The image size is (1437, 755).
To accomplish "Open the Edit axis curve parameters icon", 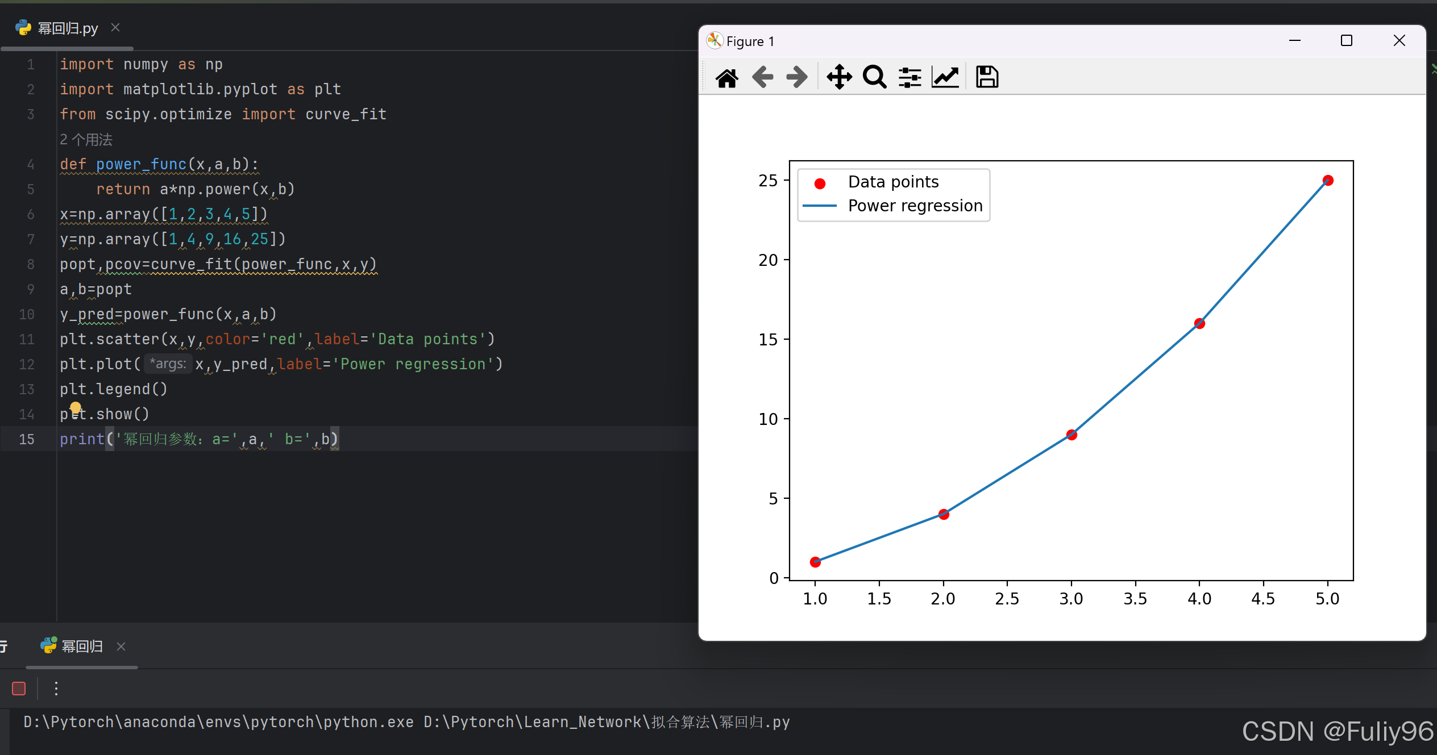I will [x=945, y=77].
